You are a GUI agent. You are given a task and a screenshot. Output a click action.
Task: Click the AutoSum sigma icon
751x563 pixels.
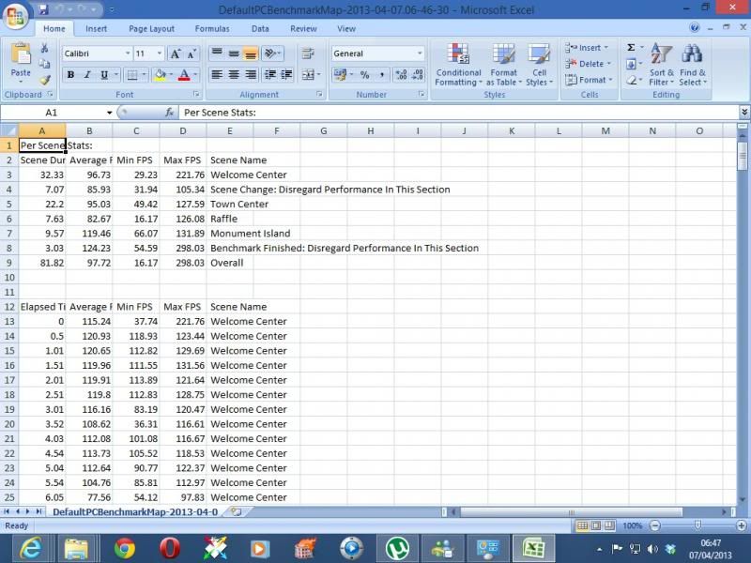(631, 48)
